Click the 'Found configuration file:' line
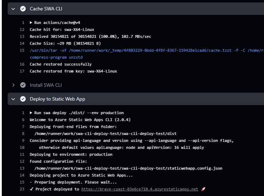Image resolution: width=264 pixels, height=196 pixels. click(58, 161)
